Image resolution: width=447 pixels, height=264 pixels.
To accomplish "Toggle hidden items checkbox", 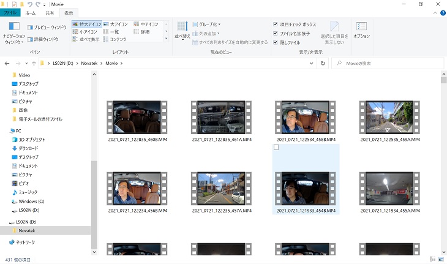I will pyautogui.click(x=287, y=42).
